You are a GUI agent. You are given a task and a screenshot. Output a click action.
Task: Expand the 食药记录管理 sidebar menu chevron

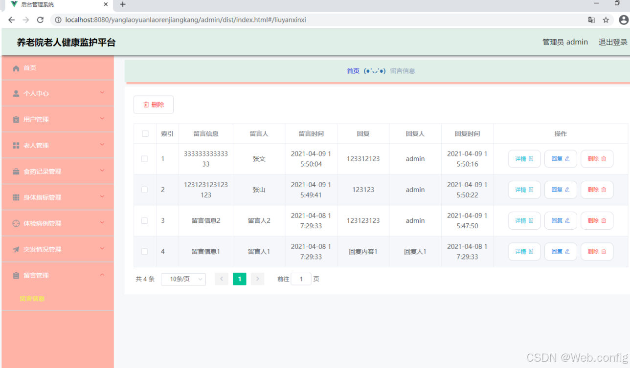coord(102,171)
